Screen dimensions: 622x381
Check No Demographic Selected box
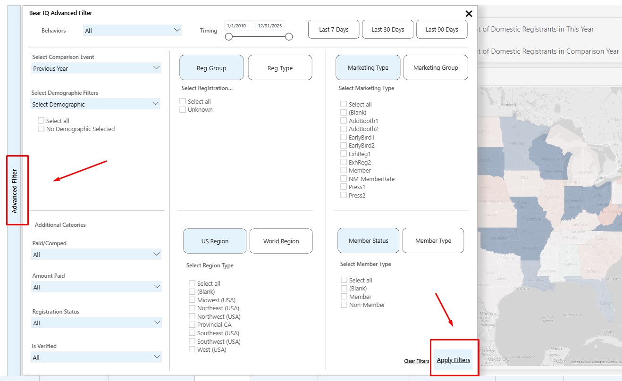pos(41,129)
